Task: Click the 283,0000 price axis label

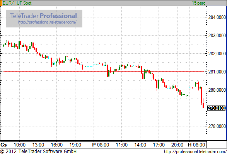Action: point(217,36)
